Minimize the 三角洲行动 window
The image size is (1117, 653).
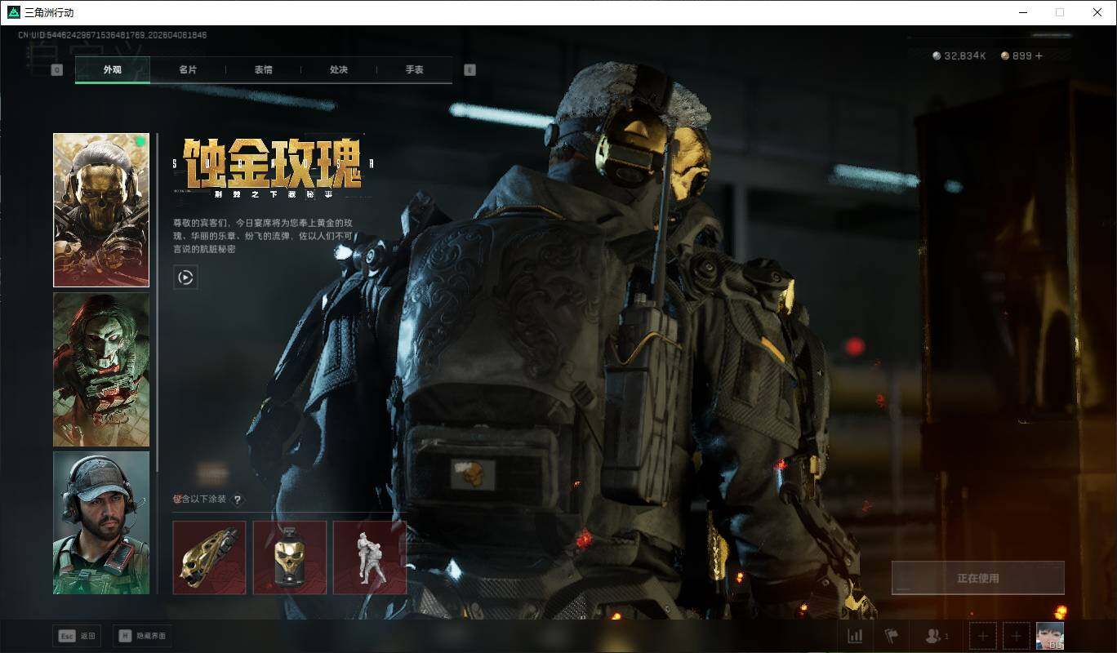(x=1022, y=12)
